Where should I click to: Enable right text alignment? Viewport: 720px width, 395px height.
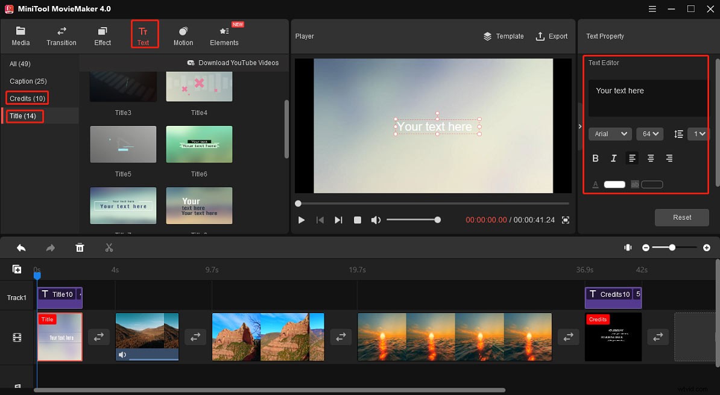click(x=669, y=158)
